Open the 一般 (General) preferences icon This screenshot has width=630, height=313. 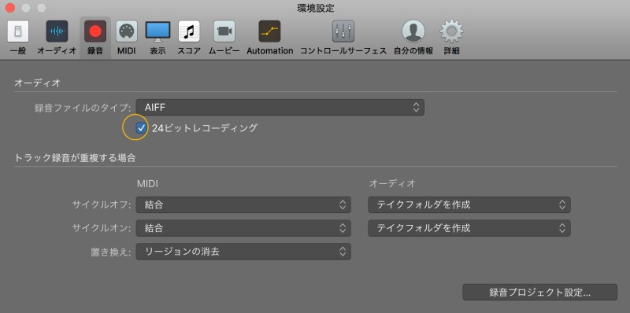coord(18,31)
